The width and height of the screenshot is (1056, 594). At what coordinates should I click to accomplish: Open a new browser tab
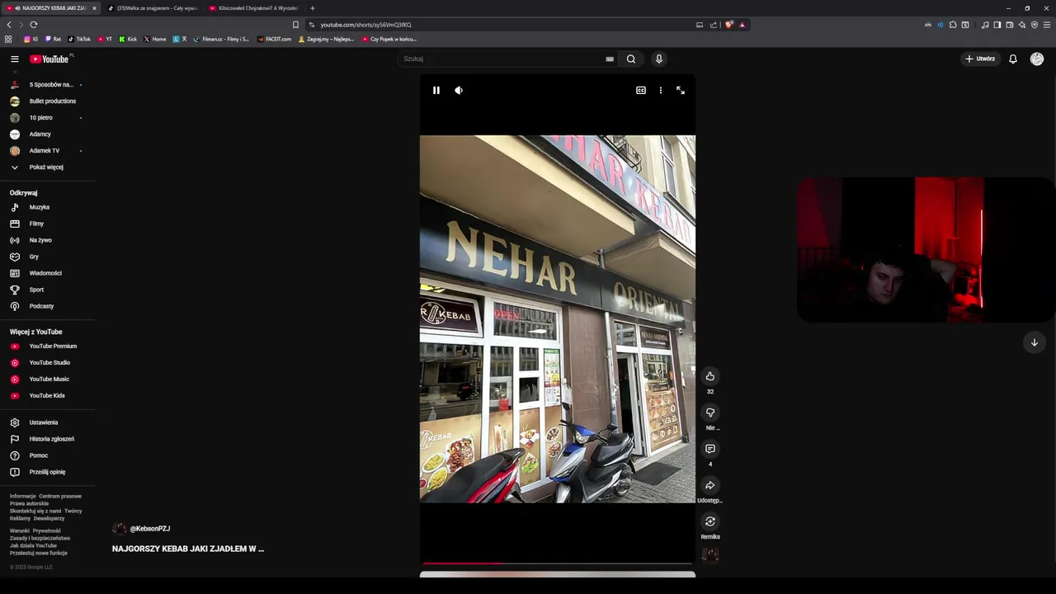point(312,8)
